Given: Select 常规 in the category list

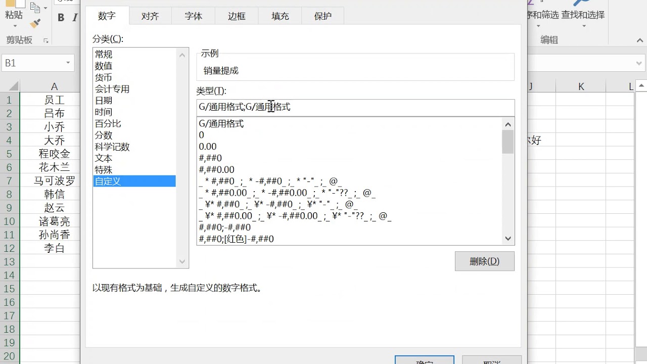Looking at the screenshot, I should [x=134, y=54].
